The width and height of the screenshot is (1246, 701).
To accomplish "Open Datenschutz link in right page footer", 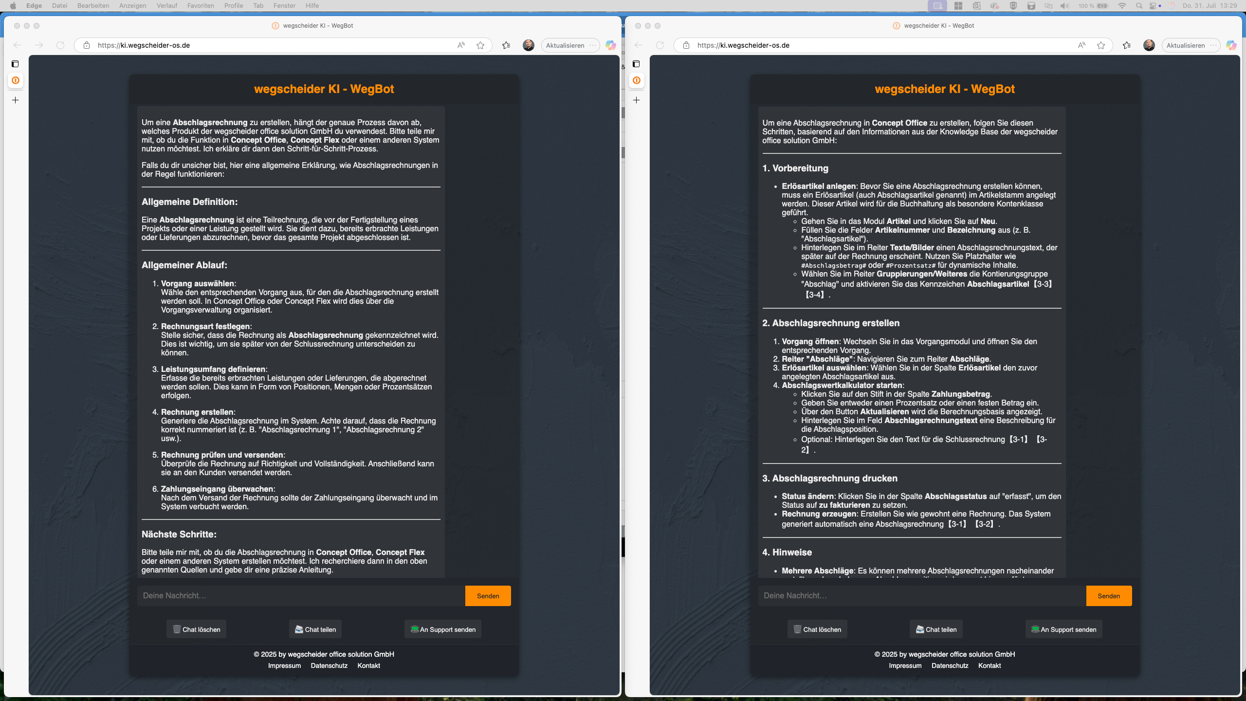I will (950, 665).
